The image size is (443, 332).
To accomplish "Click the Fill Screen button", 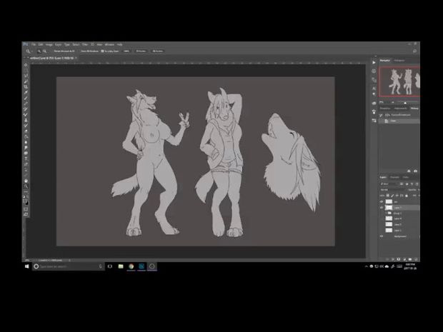I will point(158,51).
